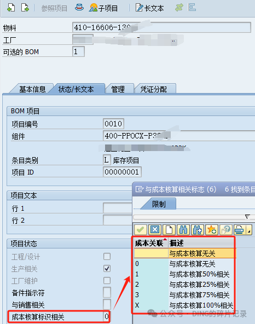
Task: Select row 1 与成本核算50%相关
Action: pos(184,274)
